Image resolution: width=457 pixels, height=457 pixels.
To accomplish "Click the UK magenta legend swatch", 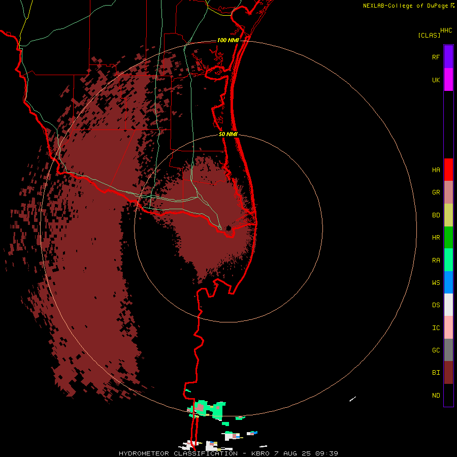I will [x=448, y=80].
